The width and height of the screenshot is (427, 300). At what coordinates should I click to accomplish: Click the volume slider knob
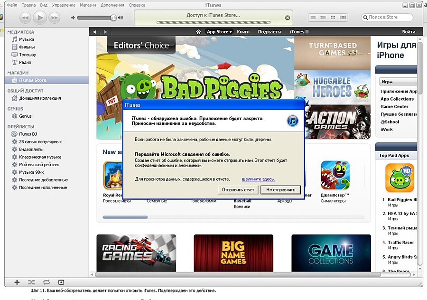click(x=113, y=18)
